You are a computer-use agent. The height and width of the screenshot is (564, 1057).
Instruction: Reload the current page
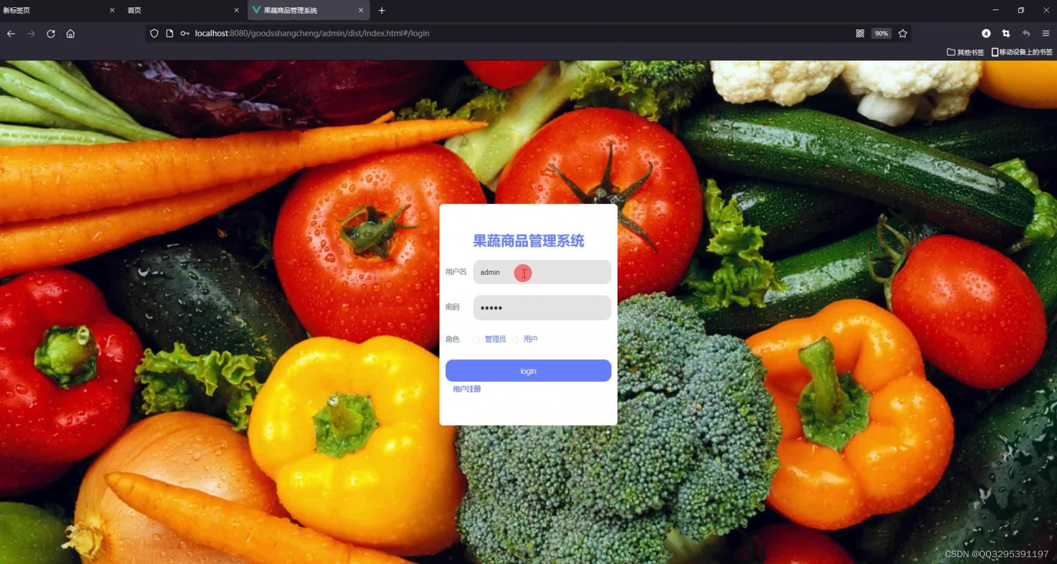click(x=51, y=33)
